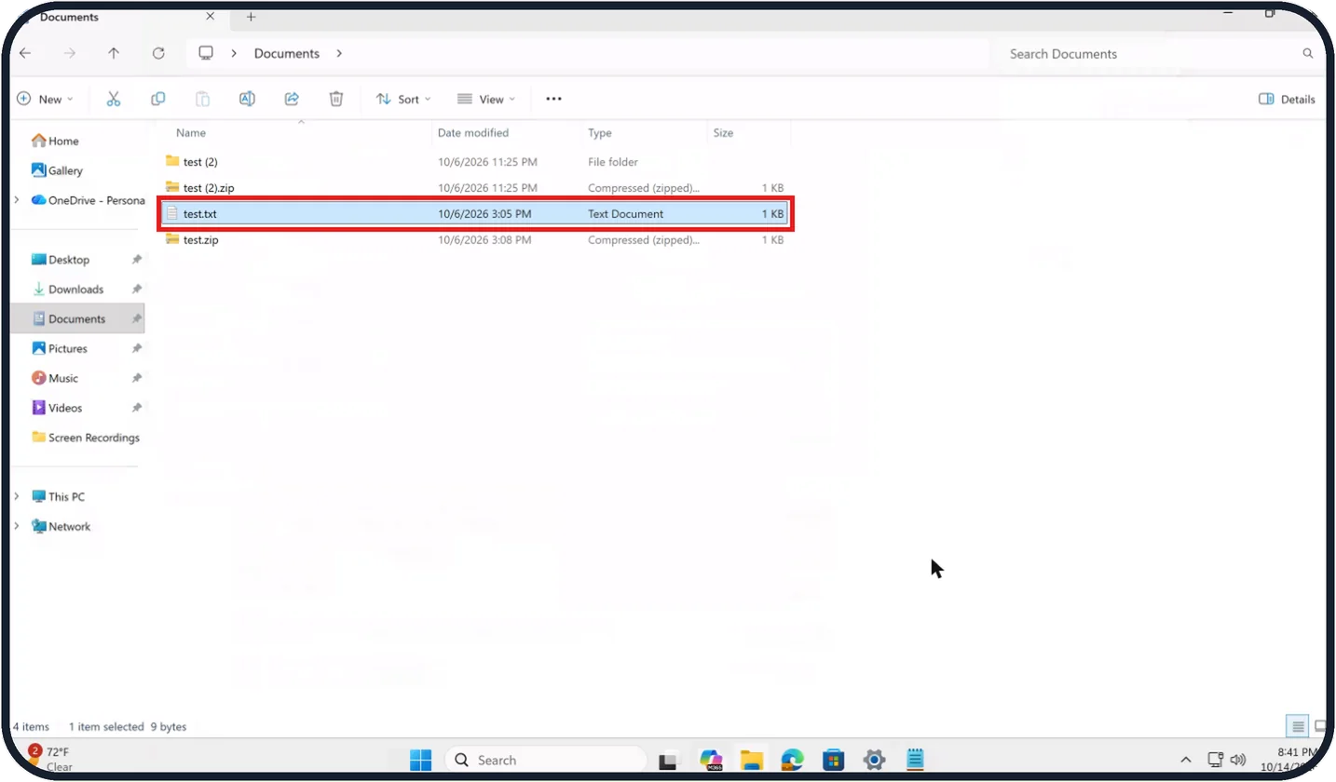
Task: Open Gallery in the navigation pane
Action: pyautogui.click(x=58, y=170)
